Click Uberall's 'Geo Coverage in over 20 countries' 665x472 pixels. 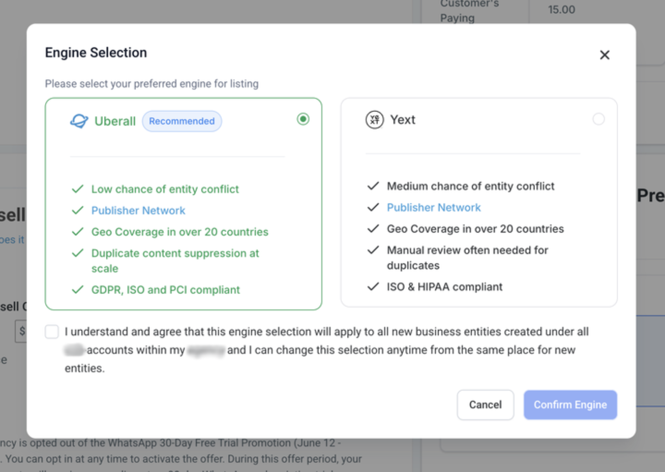point(180,232)
